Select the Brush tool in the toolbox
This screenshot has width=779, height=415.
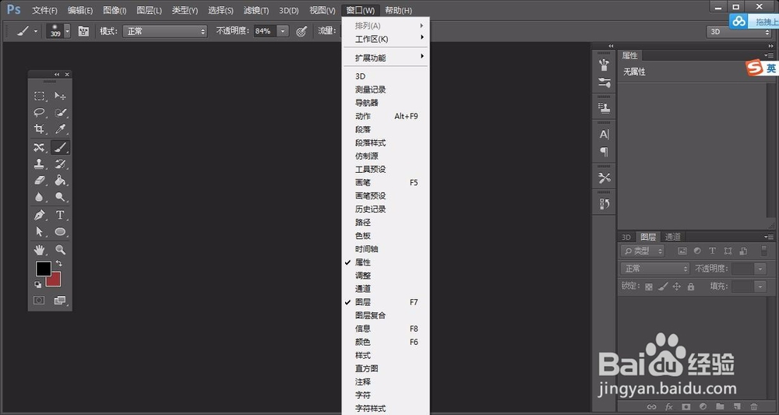tap(60, 147)
